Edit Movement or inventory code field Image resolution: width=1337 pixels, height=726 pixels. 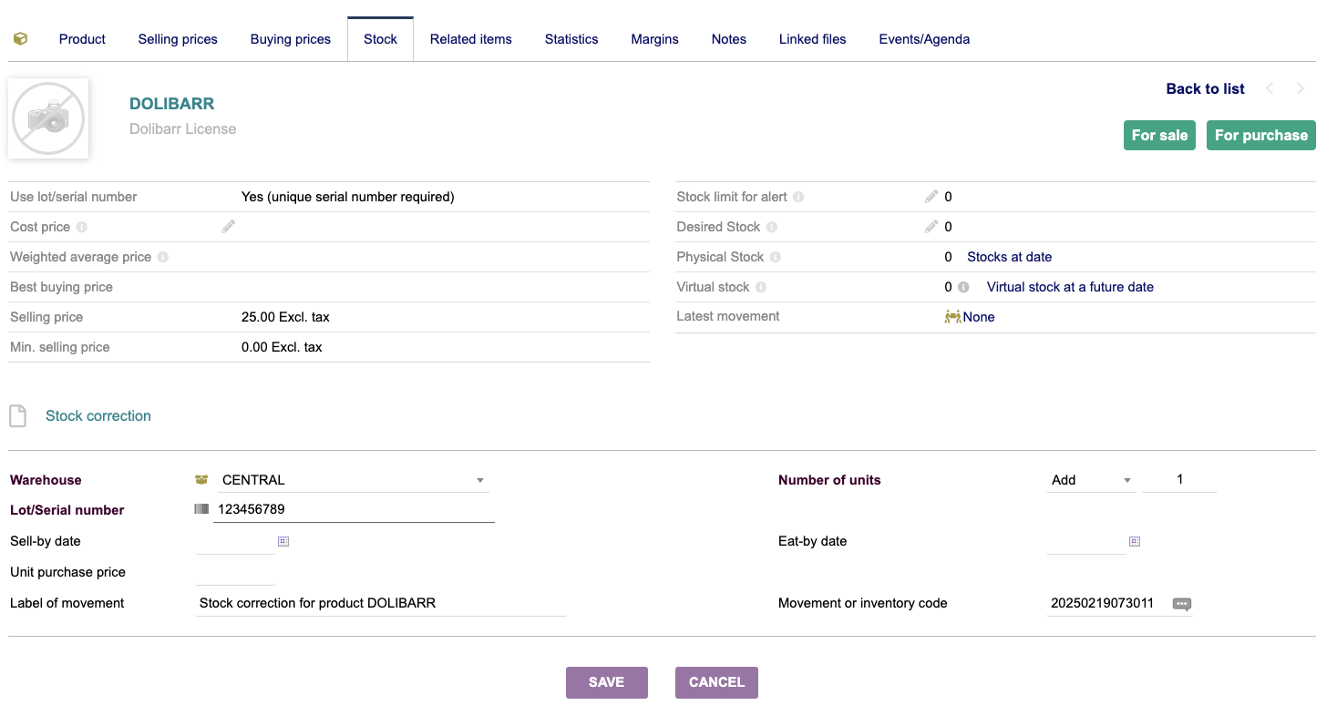coord(1107,603)
